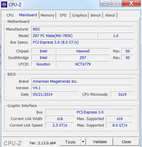Minimize the CPU-Z window

point(105,3)
